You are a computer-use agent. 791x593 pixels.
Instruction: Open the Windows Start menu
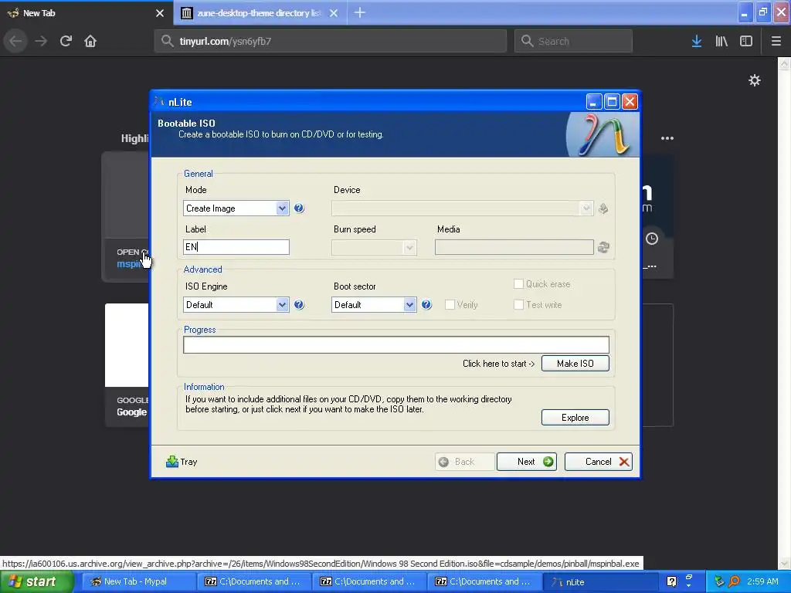point(37,581)
